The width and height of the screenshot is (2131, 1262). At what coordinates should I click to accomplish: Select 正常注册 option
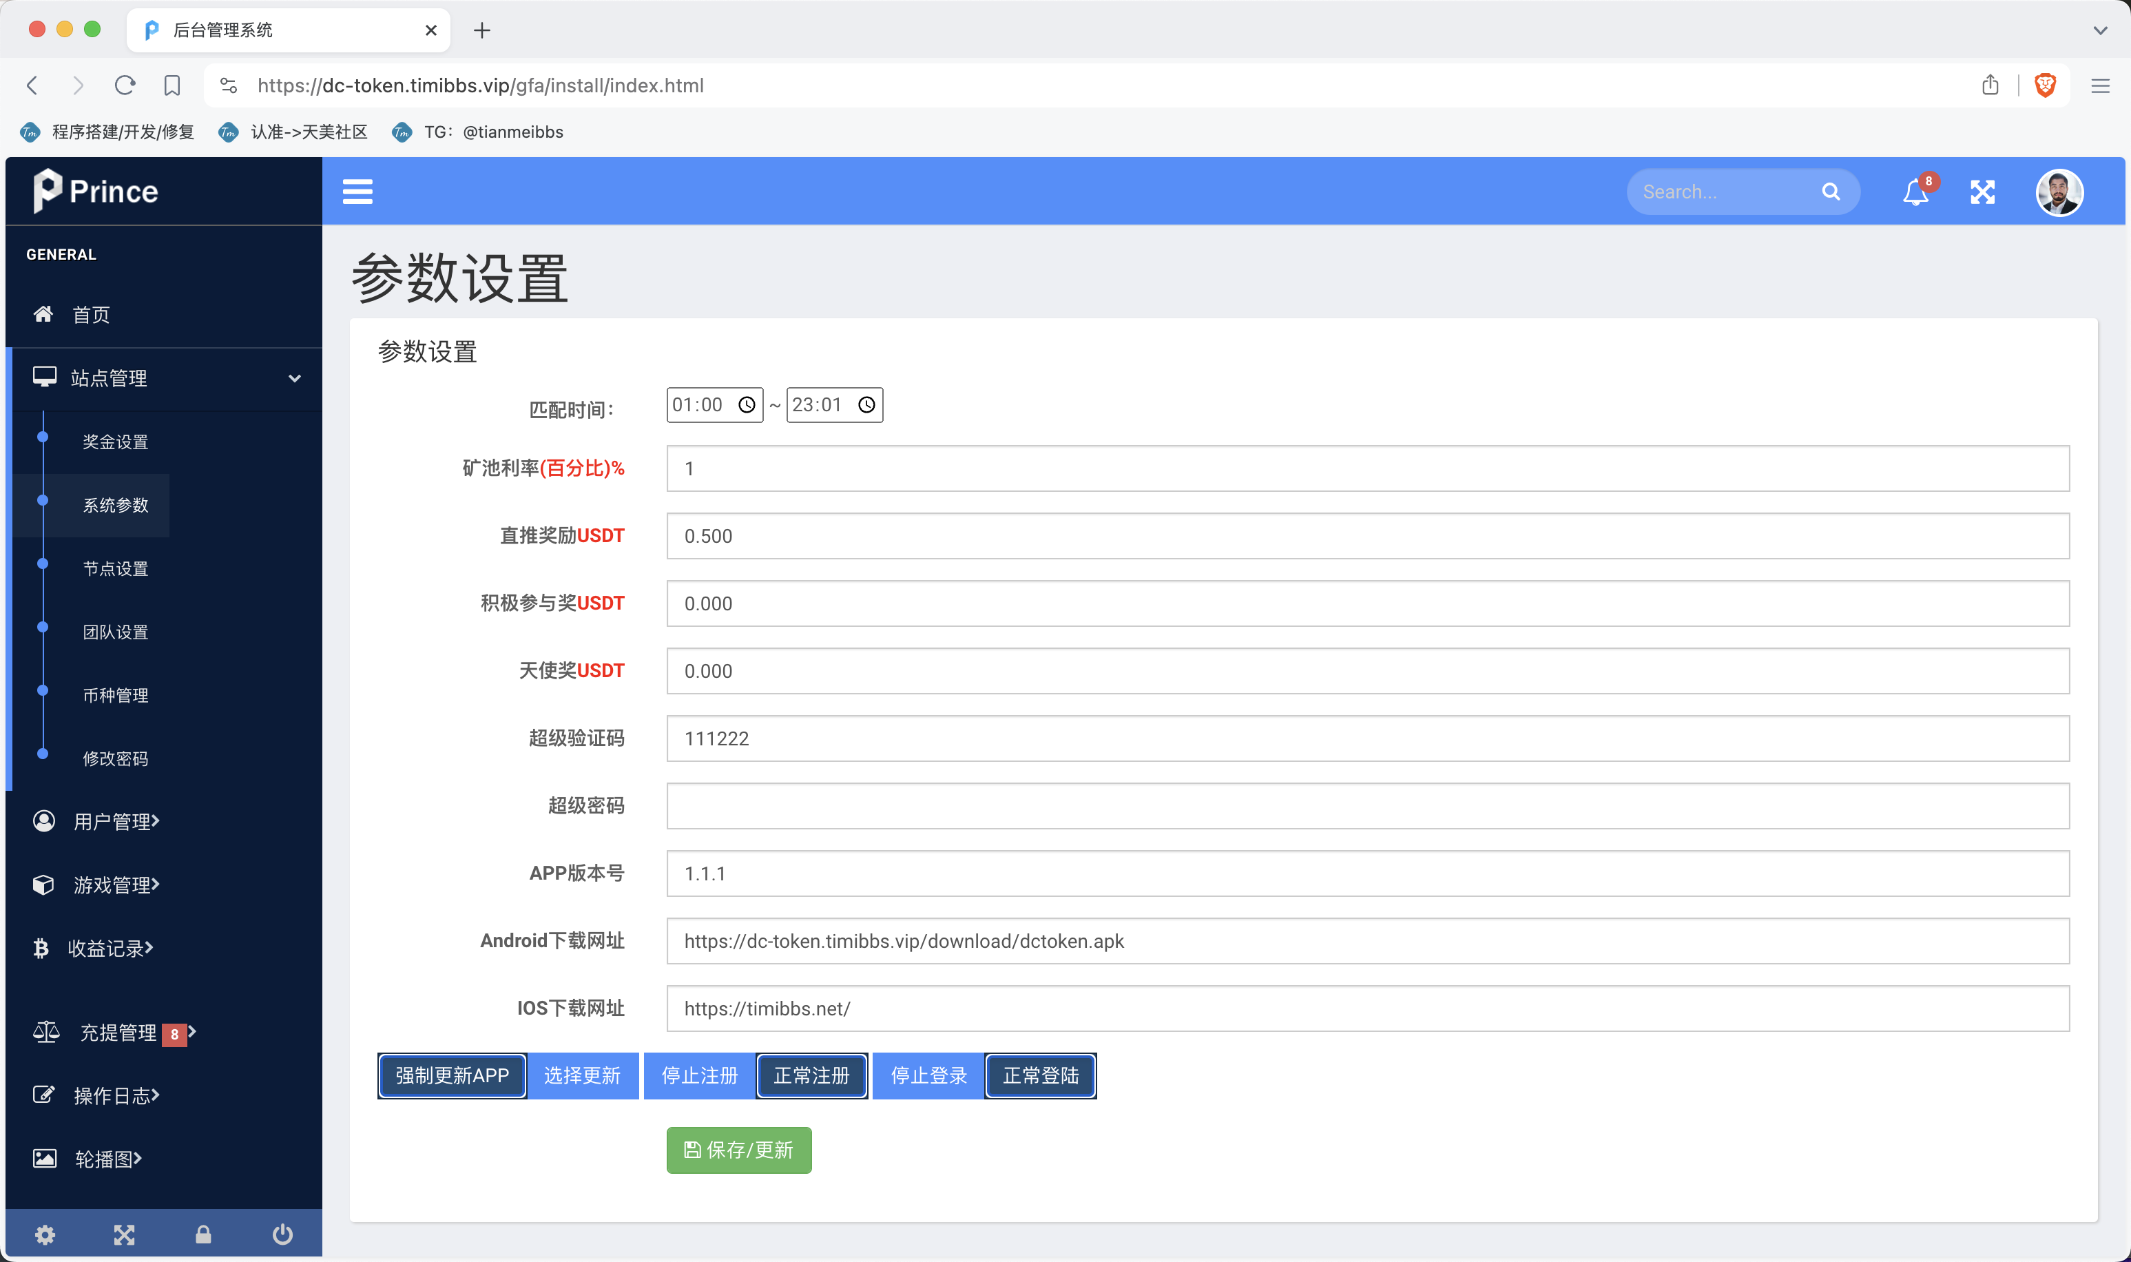click(812, 1076)
